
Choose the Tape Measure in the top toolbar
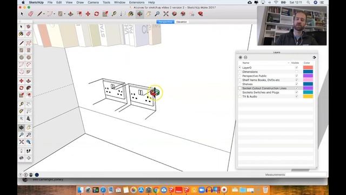[x=114, y=14]
